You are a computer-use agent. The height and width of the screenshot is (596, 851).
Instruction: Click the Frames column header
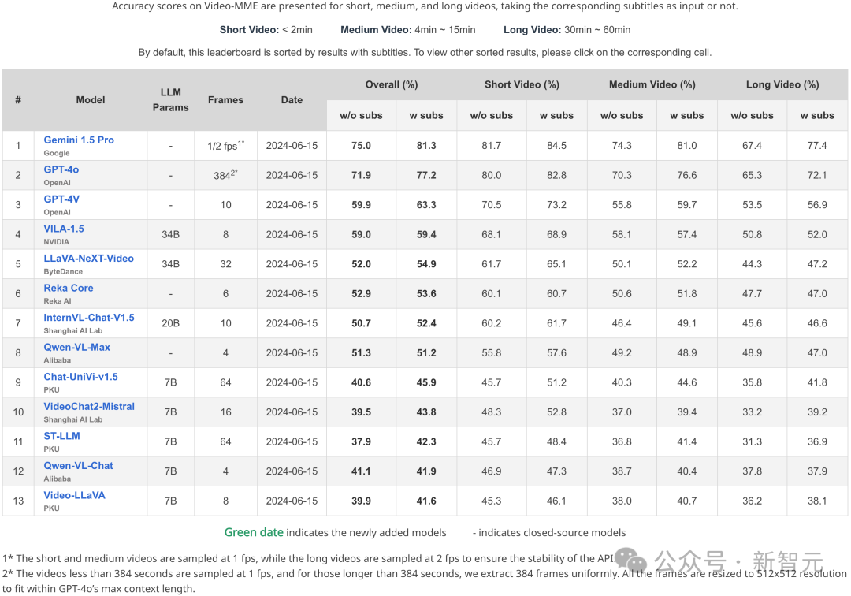point(225,100)
